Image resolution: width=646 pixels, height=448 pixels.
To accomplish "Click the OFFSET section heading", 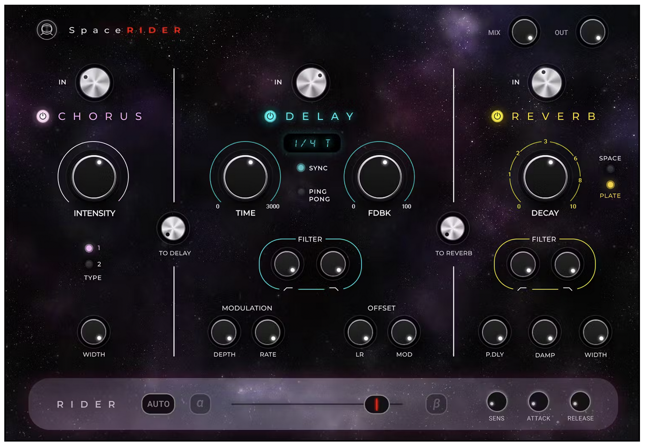I will 382,308.
